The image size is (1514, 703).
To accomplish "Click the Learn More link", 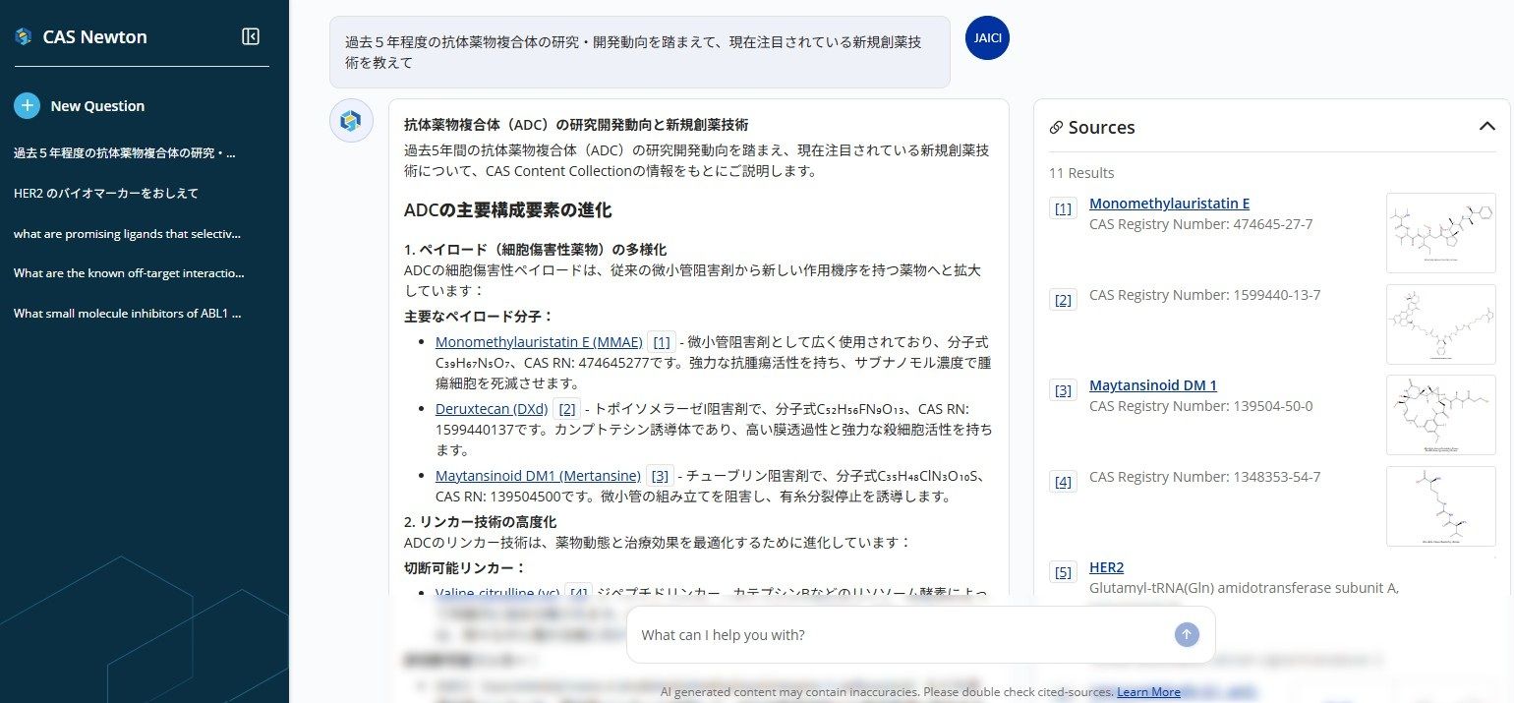I will pos(1148,691).
